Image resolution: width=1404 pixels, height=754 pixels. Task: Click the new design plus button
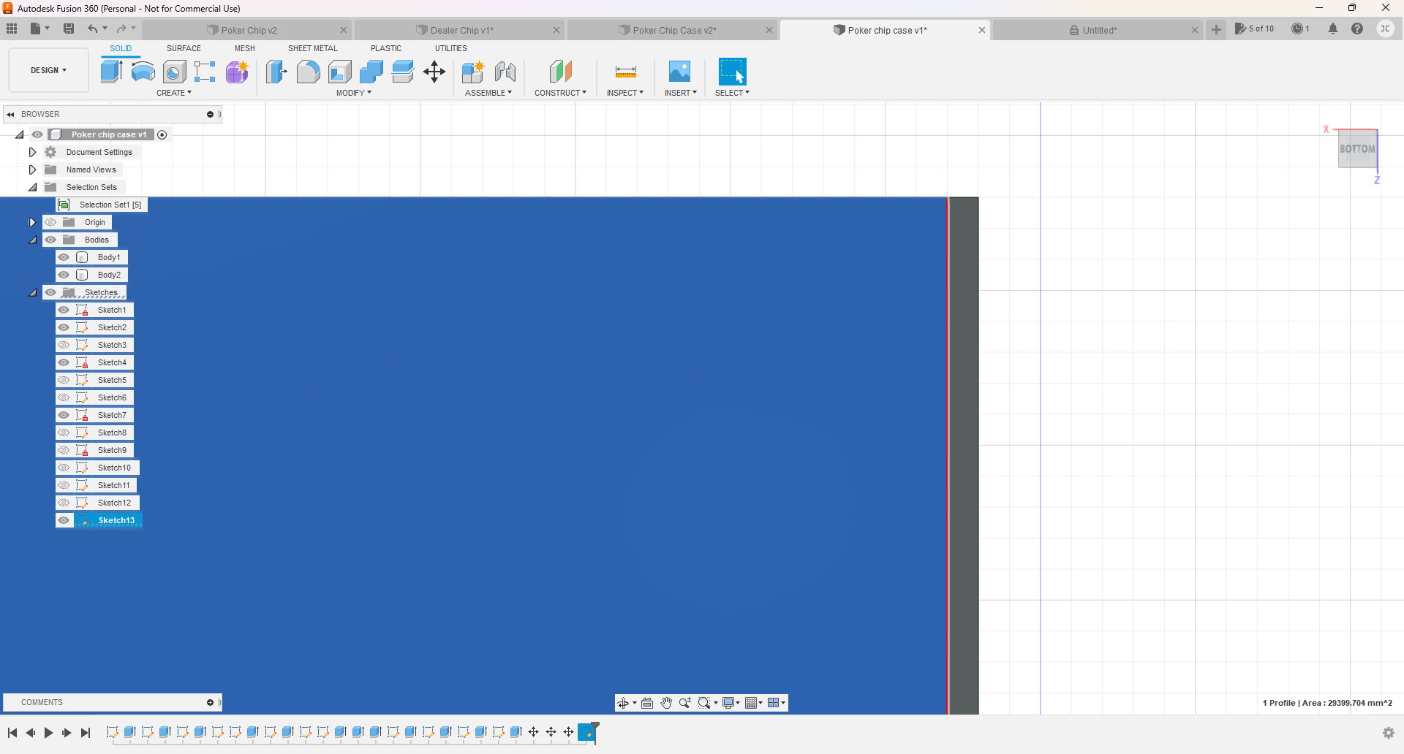(x=1216, y=30)
